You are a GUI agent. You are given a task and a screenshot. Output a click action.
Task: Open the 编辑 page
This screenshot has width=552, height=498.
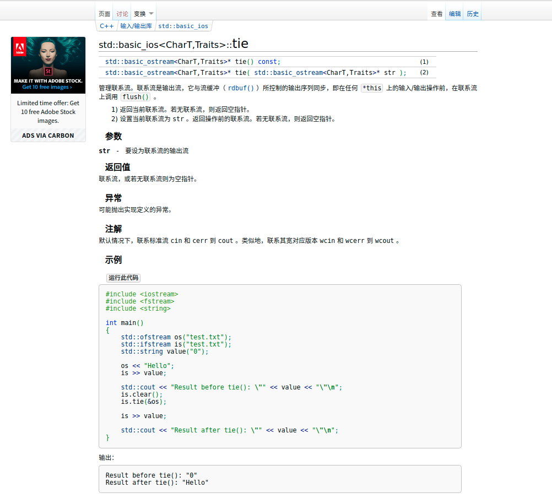point(454,13)
